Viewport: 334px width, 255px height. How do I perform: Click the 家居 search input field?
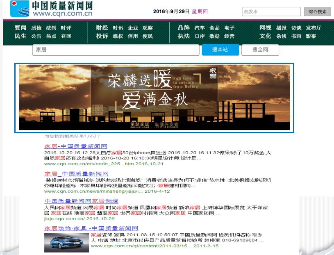tap(116, 50)
